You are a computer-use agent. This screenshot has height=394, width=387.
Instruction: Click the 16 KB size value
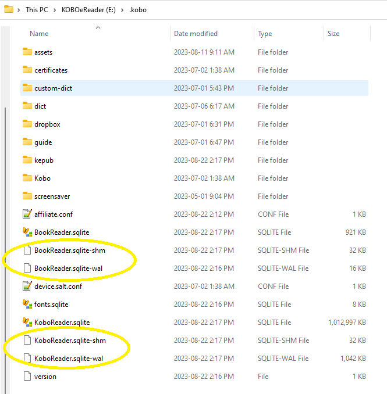coord(357,268)
